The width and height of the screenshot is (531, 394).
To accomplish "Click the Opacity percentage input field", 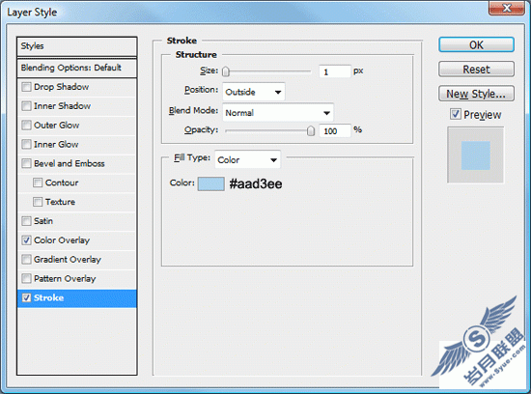I will 335,130.
